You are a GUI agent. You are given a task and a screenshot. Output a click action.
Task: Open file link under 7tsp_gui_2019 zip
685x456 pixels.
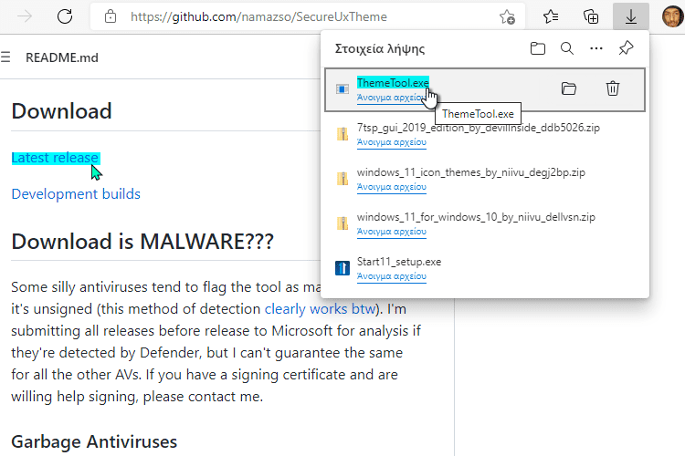pyautogui.click(x=392, y=142)
